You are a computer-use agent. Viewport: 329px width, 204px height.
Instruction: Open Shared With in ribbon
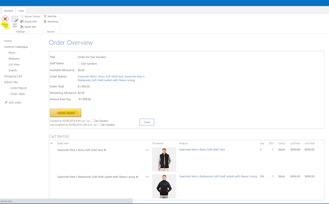tap(29, 22)
